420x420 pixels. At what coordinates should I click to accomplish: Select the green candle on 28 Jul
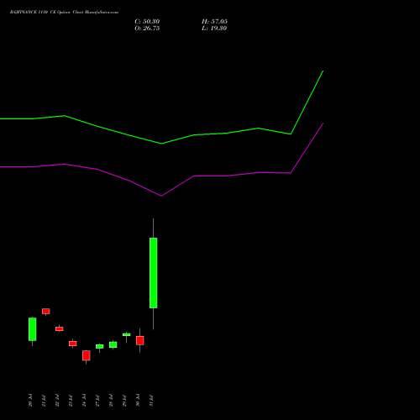point(113,344)
